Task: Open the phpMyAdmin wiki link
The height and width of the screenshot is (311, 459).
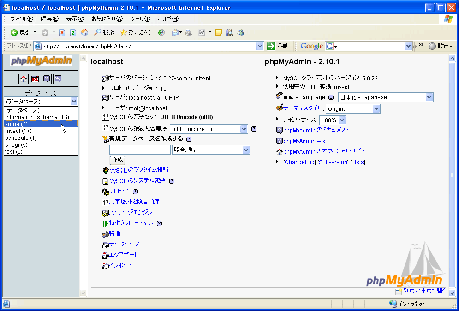Action: (305, 141)
